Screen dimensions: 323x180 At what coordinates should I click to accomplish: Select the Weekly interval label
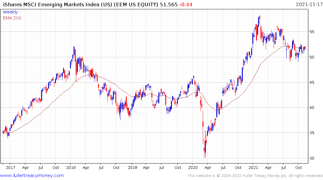(10, 12)
